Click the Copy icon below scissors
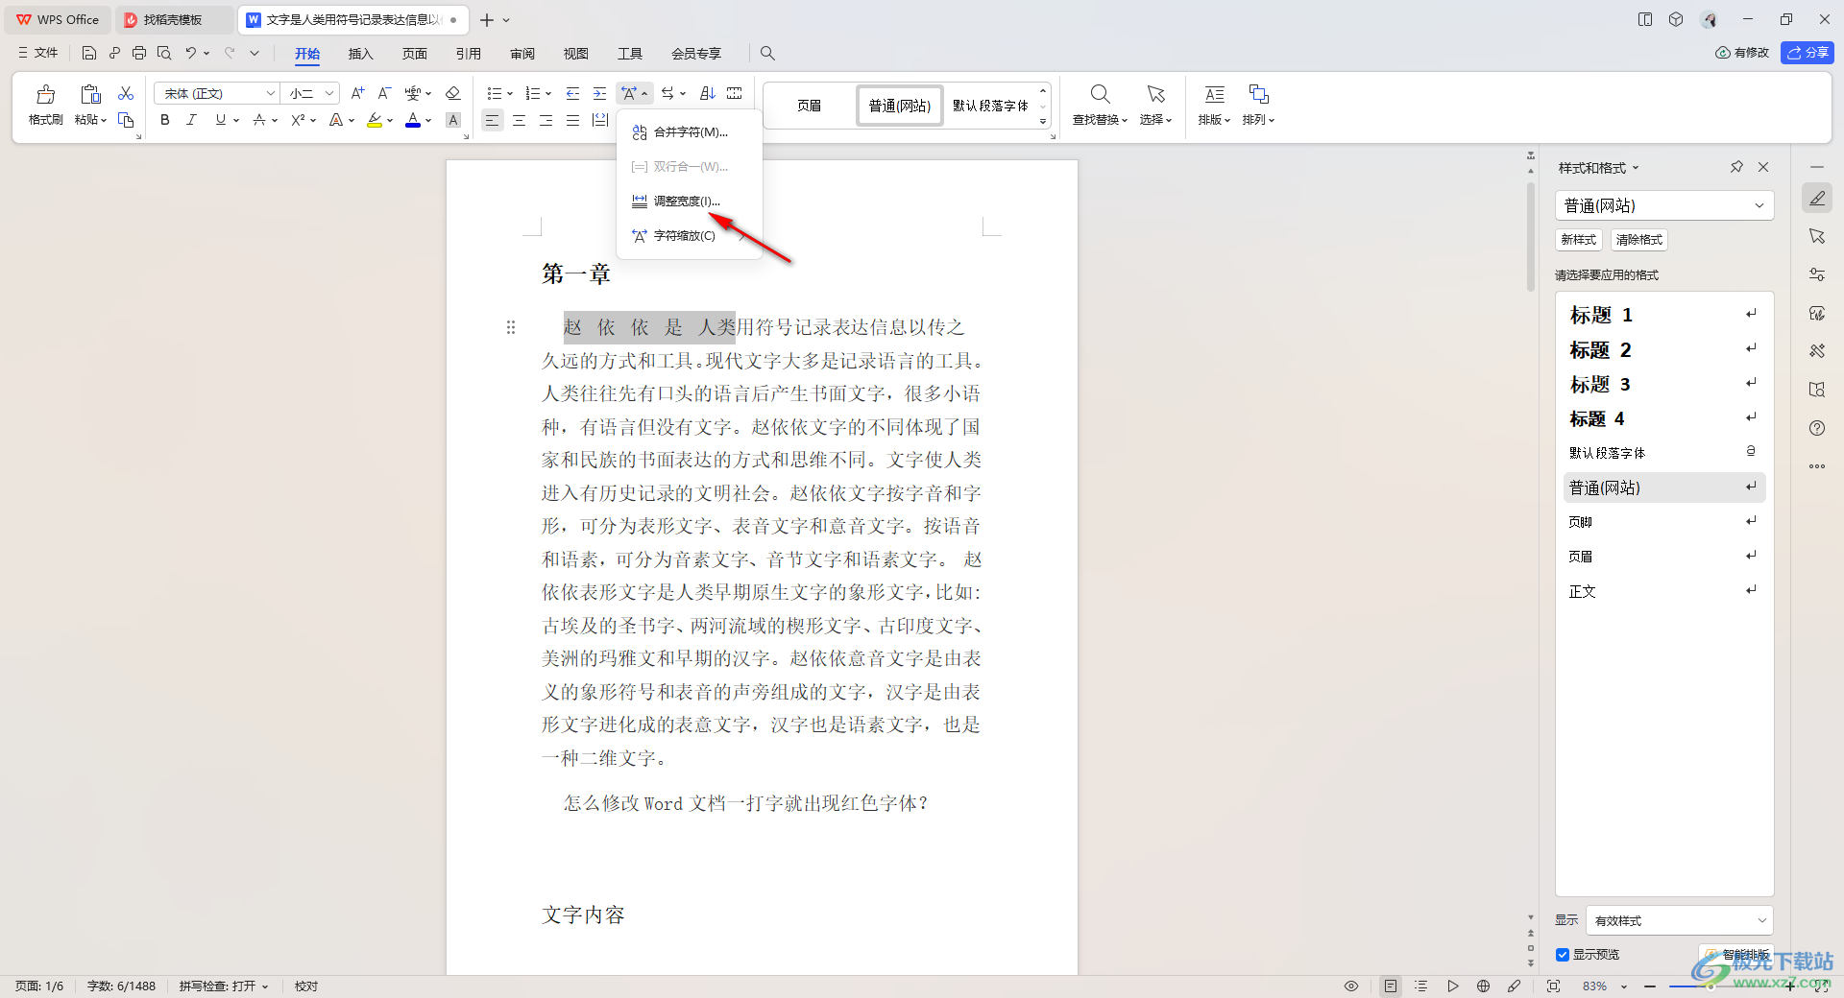1844x998 pixels. pos(126,120)
